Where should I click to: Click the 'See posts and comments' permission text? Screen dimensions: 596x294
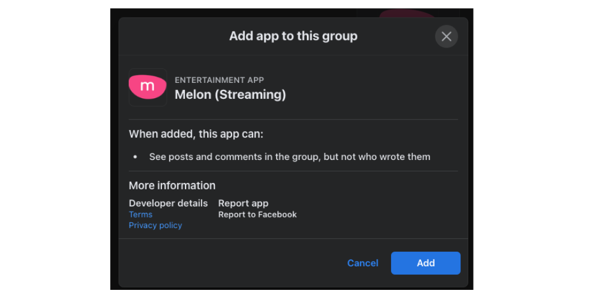click(290, 156)
